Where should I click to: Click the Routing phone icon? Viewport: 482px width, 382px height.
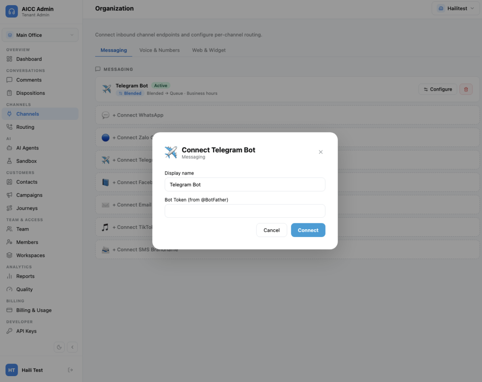click(x=10, y=127)
